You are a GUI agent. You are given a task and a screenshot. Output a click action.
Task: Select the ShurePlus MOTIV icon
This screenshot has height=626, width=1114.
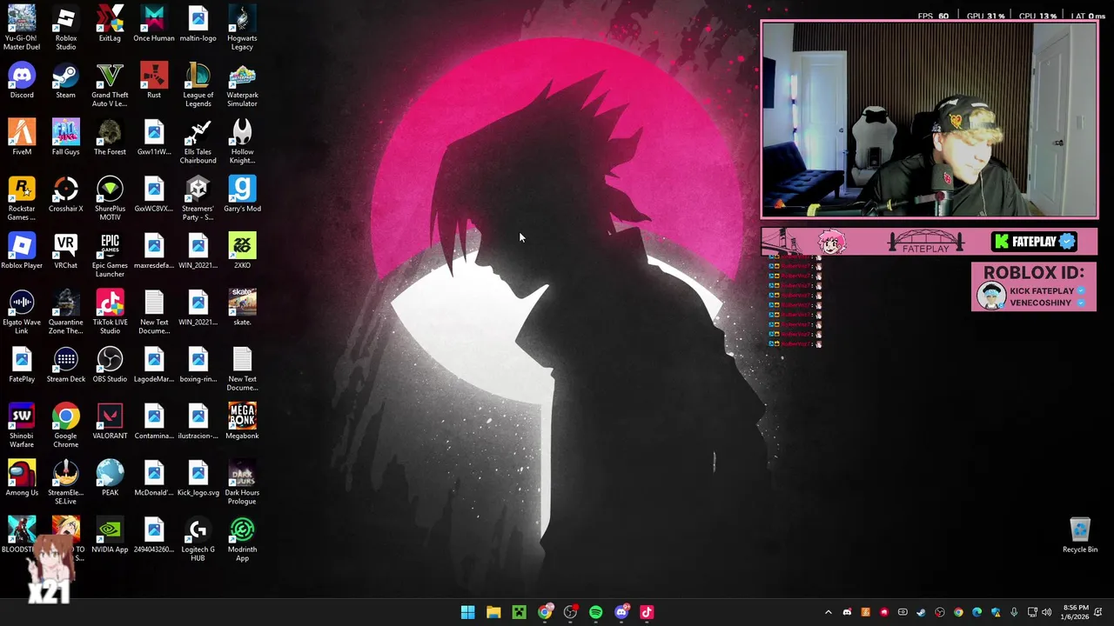point(110,198)
